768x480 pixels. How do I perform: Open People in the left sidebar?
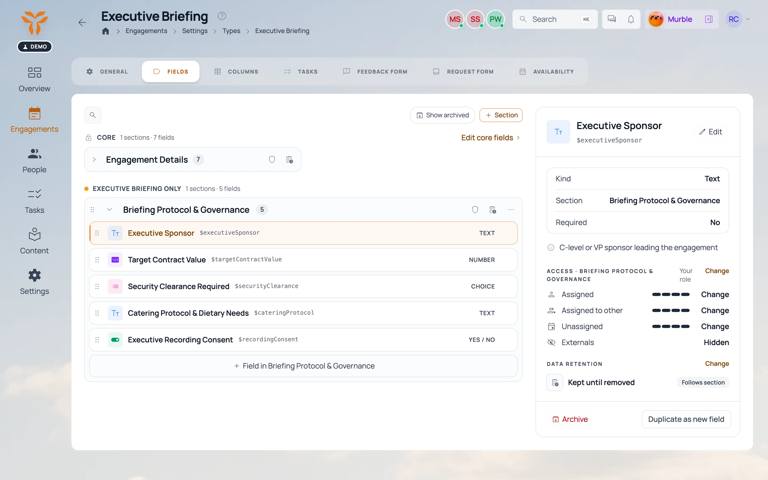(34, 161)
